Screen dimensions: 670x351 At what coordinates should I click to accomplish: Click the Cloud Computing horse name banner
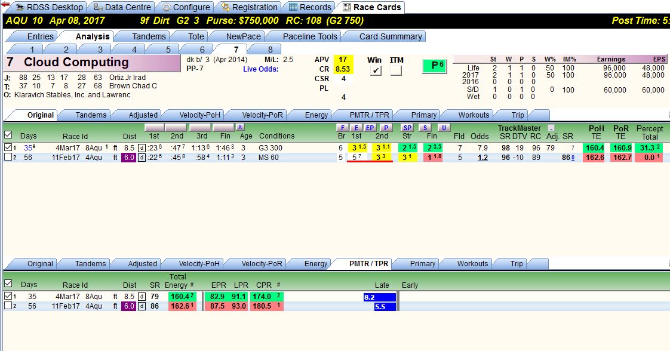(93, 63)
